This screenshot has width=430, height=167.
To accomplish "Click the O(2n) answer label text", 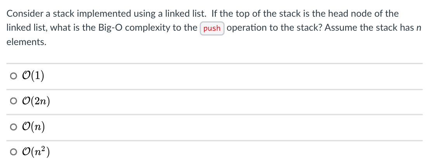I will pyautogui.click(x=36, y=101).
